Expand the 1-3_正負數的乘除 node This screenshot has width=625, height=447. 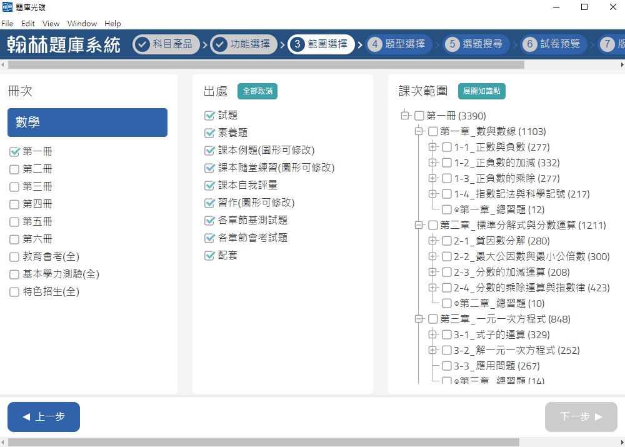coord(432,178)
